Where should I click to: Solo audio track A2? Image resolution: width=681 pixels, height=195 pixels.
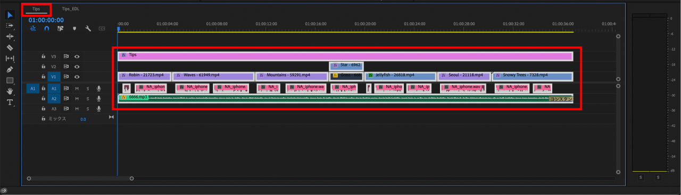(x=87, y=99)
